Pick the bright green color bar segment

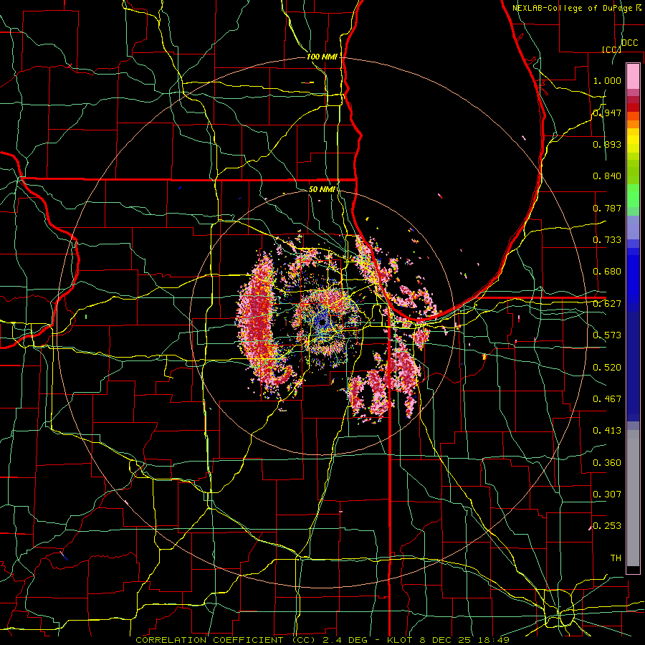633,196
